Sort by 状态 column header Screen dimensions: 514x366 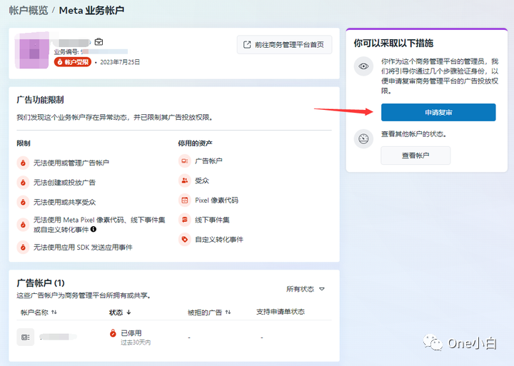[120, 312]
